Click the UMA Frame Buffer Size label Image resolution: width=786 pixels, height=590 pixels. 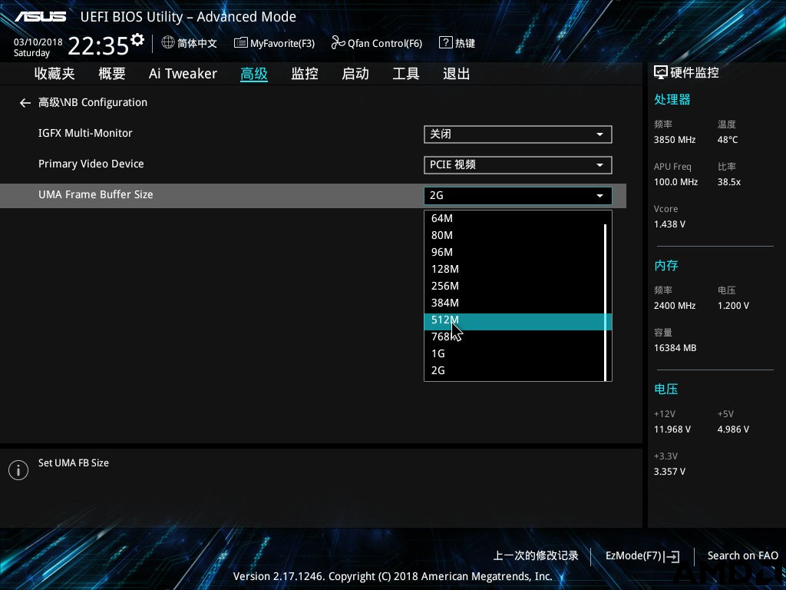tap(96, 194)
